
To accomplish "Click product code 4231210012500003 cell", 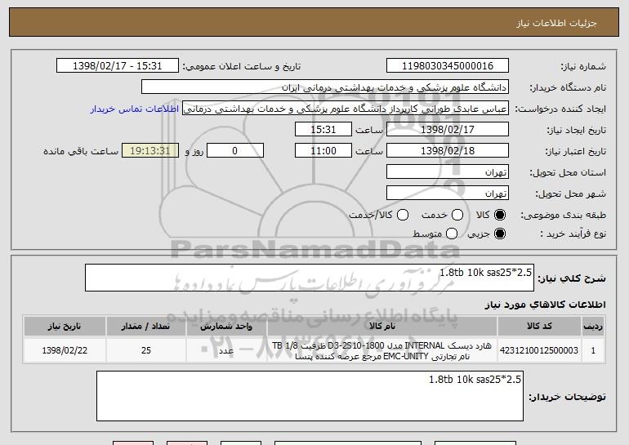I will point(539,351).
